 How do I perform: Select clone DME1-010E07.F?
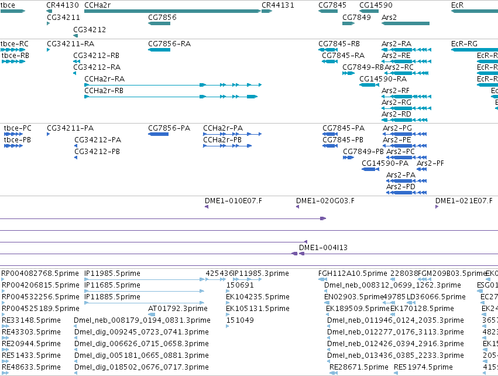click(x=233, y=201)
